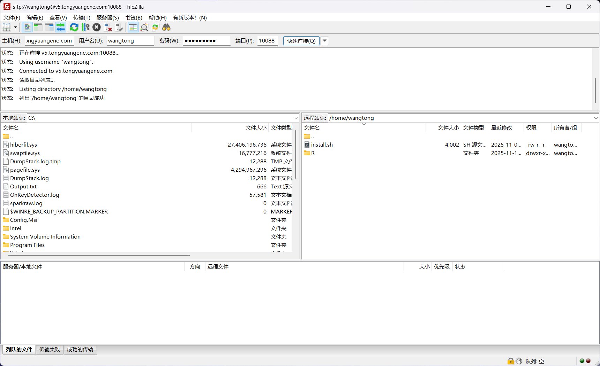Open the directory listing filters dialog
Screen dimensions: 600x366
click(x=133, y=27)
